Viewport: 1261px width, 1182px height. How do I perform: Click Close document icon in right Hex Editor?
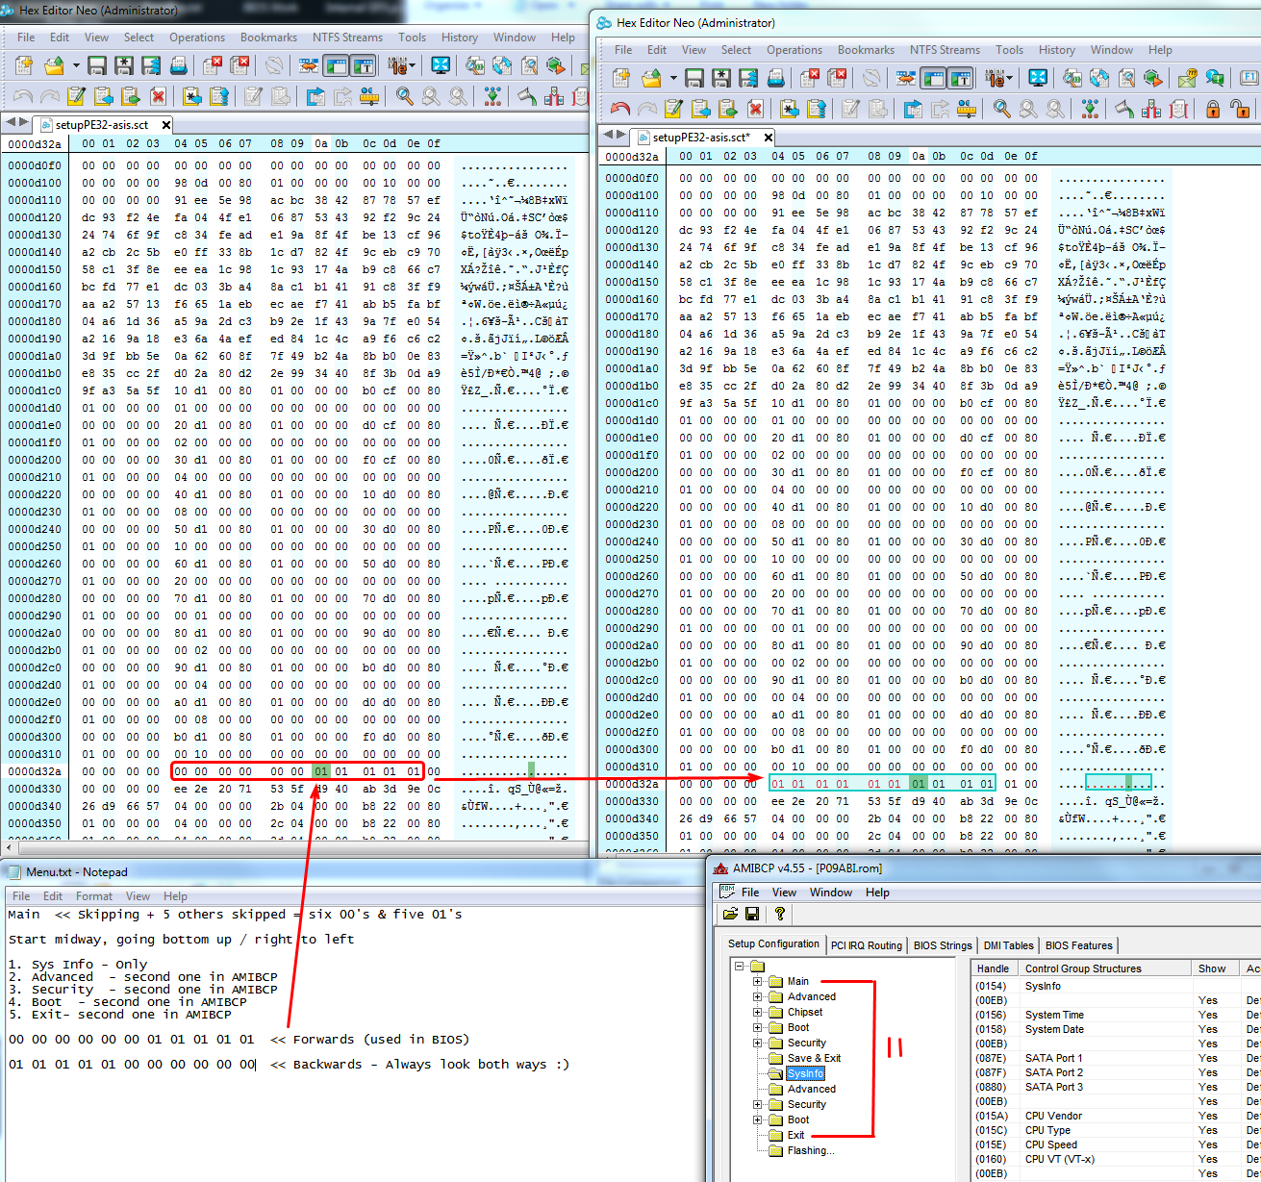pyautogui.click(x=809, y=78)
